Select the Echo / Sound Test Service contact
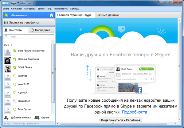Image resolution: width=184 pixels, height=128 pixels. tap(27, 52)
